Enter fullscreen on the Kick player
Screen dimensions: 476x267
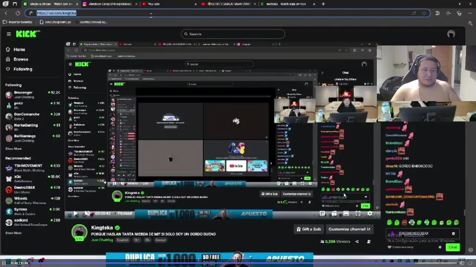click(x=358, y=214)
